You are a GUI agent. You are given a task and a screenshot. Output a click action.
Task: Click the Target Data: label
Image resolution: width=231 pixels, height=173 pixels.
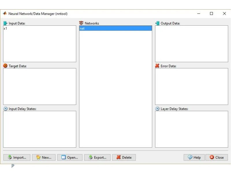point(18,66)
